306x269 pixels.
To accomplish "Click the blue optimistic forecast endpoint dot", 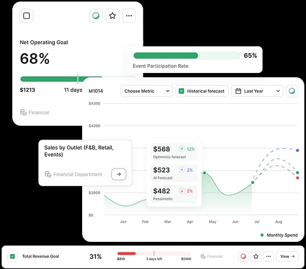I will tap(297, 150).
